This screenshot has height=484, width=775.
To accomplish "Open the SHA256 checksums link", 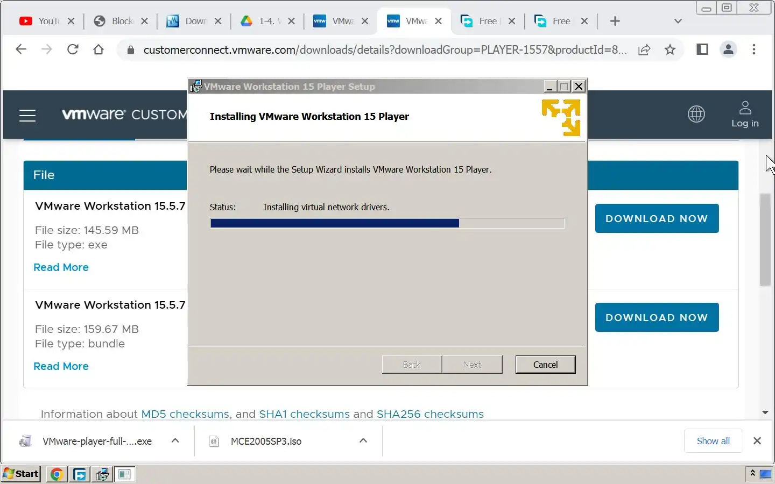I will click(x=430, y=414).
